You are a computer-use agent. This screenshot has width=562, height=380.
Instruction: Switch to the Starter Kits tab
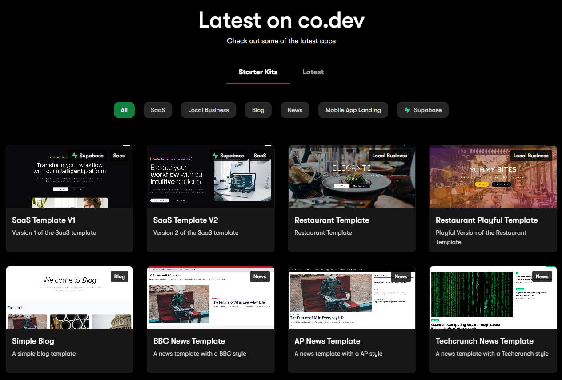point(258,72)
